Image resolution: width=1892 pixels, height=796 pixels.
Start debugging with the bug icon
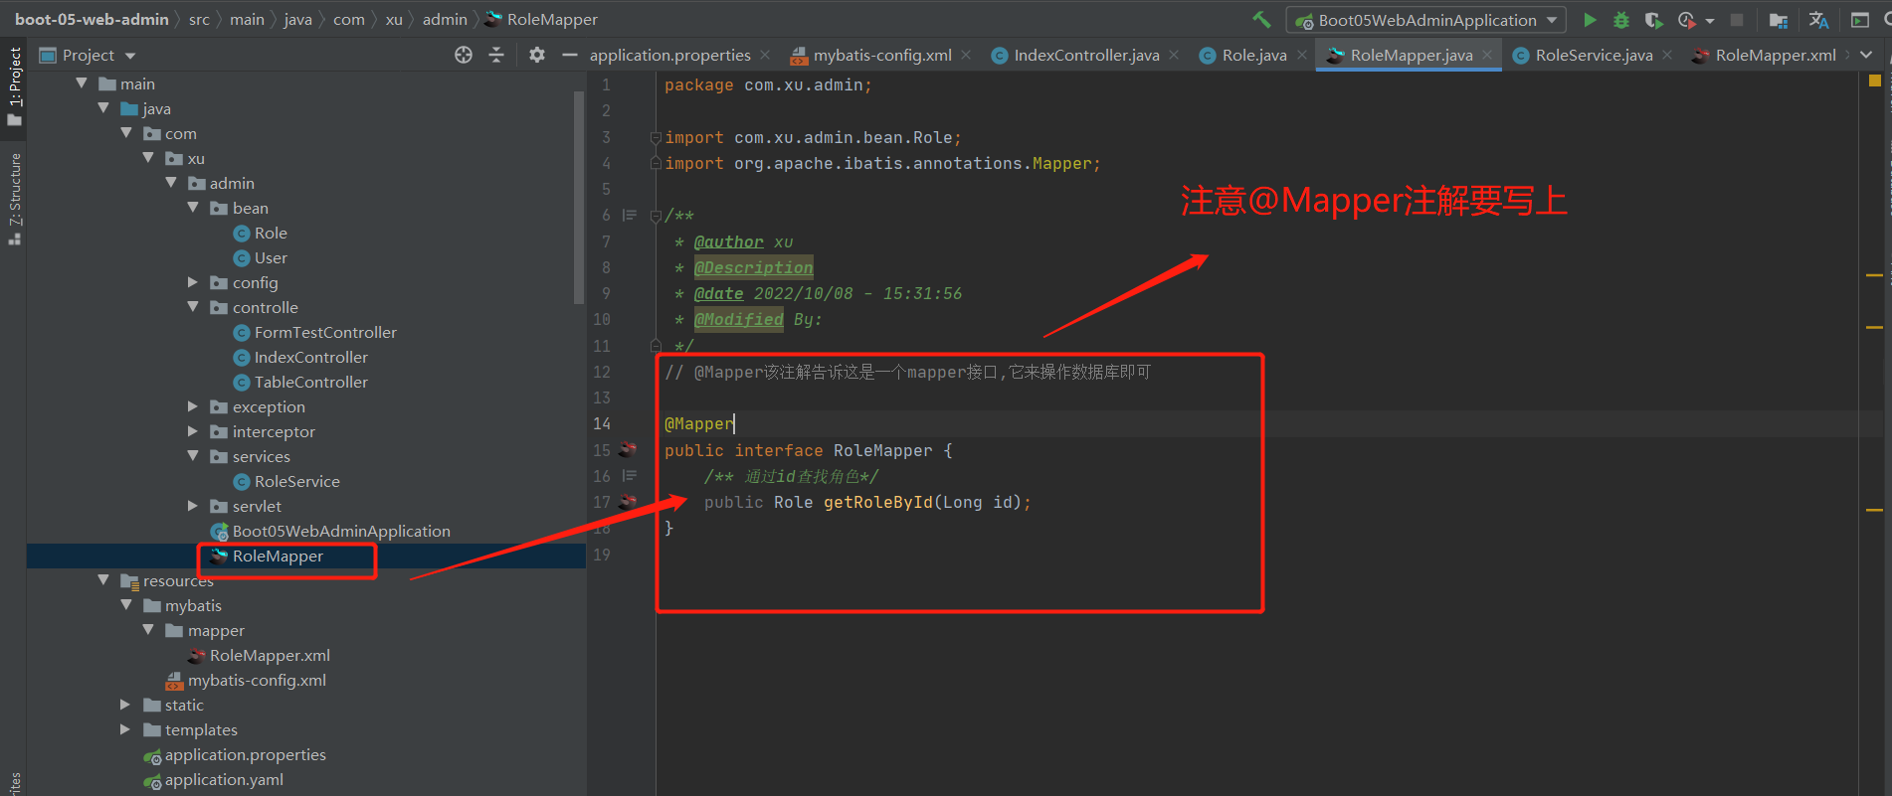(x=1621, y=20)
